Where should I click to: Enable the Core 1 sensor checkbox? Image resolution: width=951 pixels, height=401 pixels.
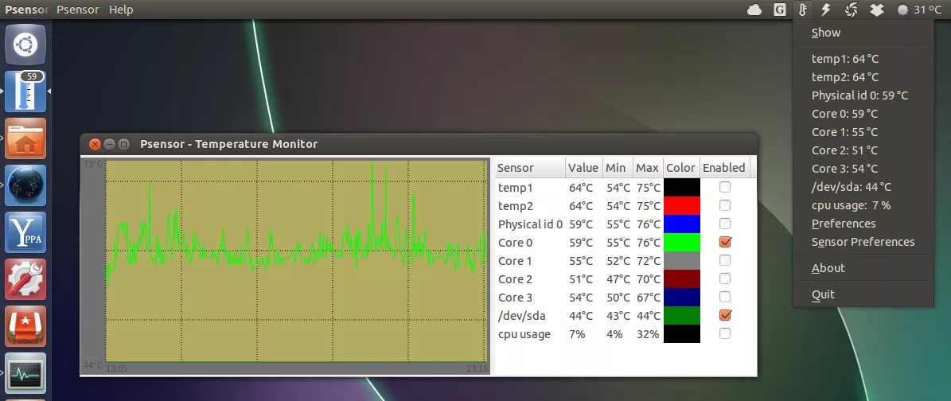tap(725, 260)
